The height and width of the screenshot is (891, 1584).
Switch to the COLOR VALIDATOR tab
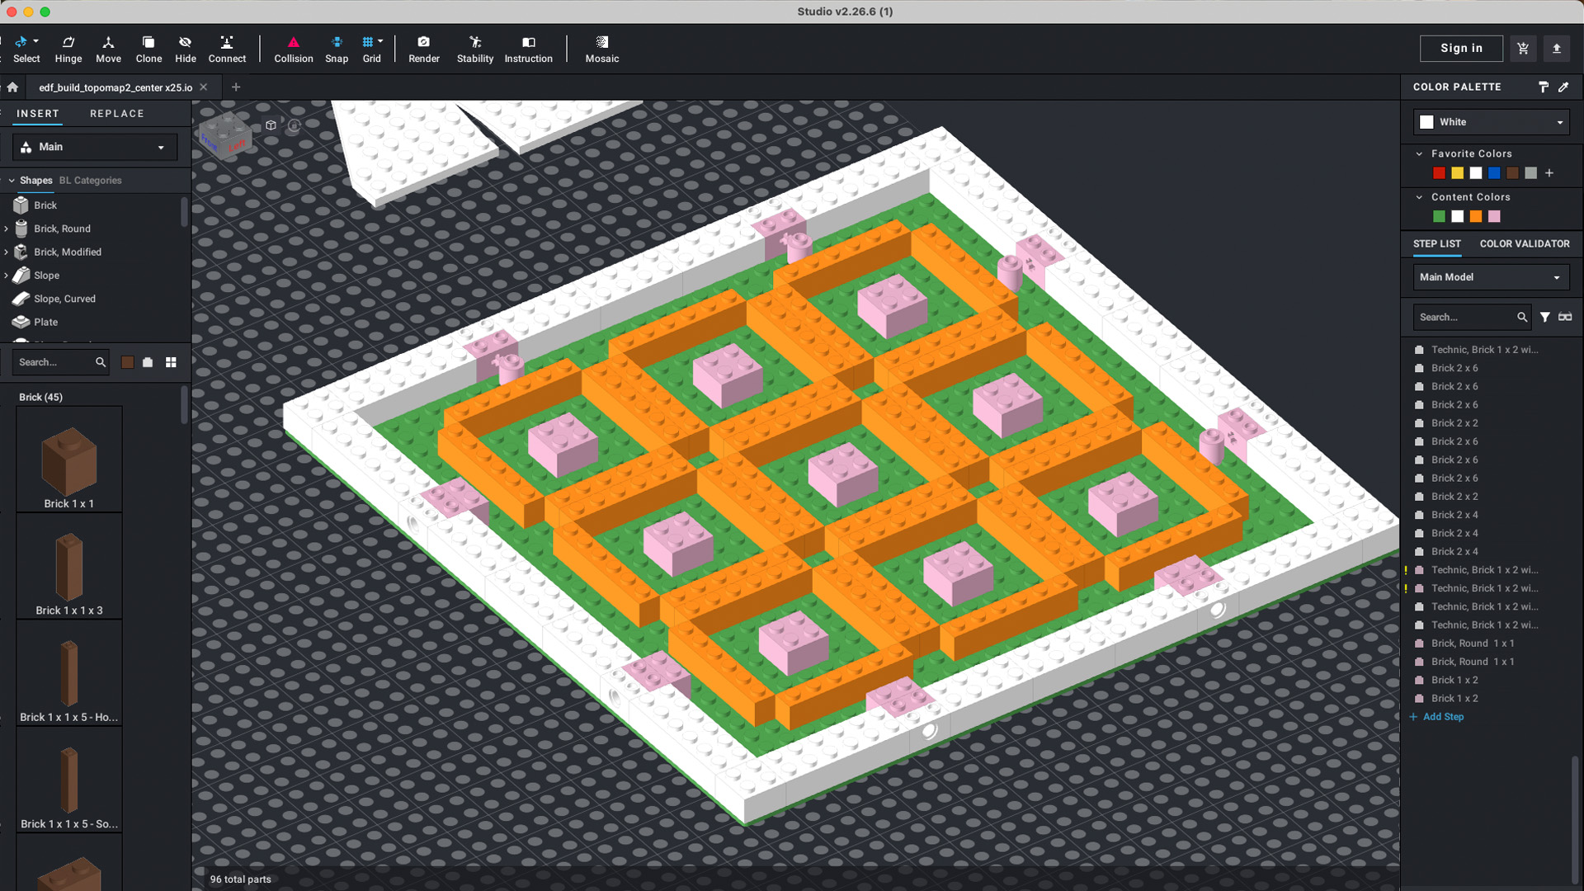[1525, 243]
